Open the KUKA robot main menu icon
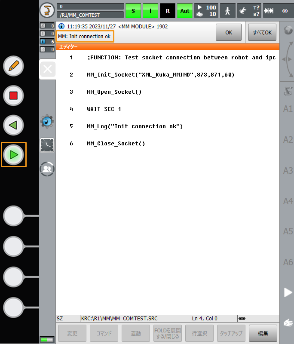Viewport: 294px width, 344px height. 47,10
